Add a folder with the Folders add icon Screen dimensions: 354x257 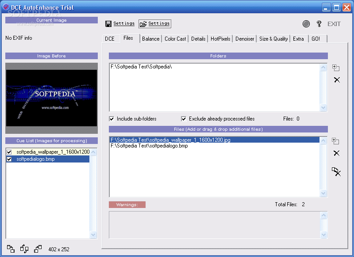pos(336,68)
